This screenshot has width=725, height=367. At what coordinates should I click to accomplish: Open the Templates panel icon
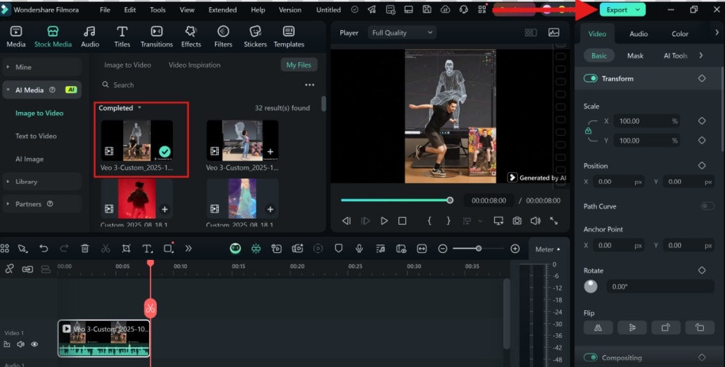click(288, 36)
